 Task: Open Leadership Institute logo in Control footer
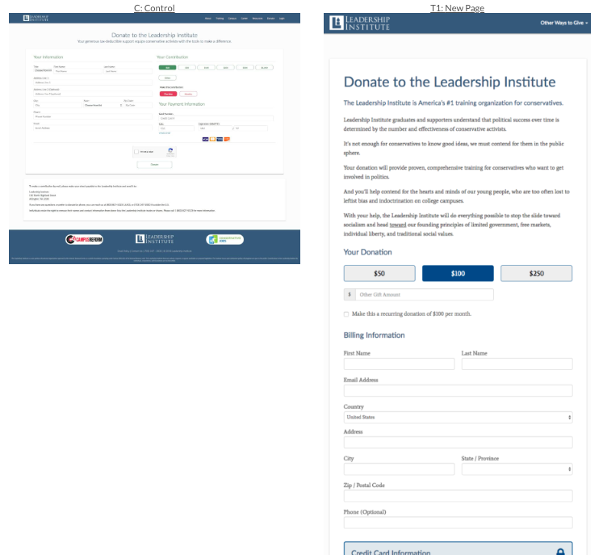click(155, 239)
